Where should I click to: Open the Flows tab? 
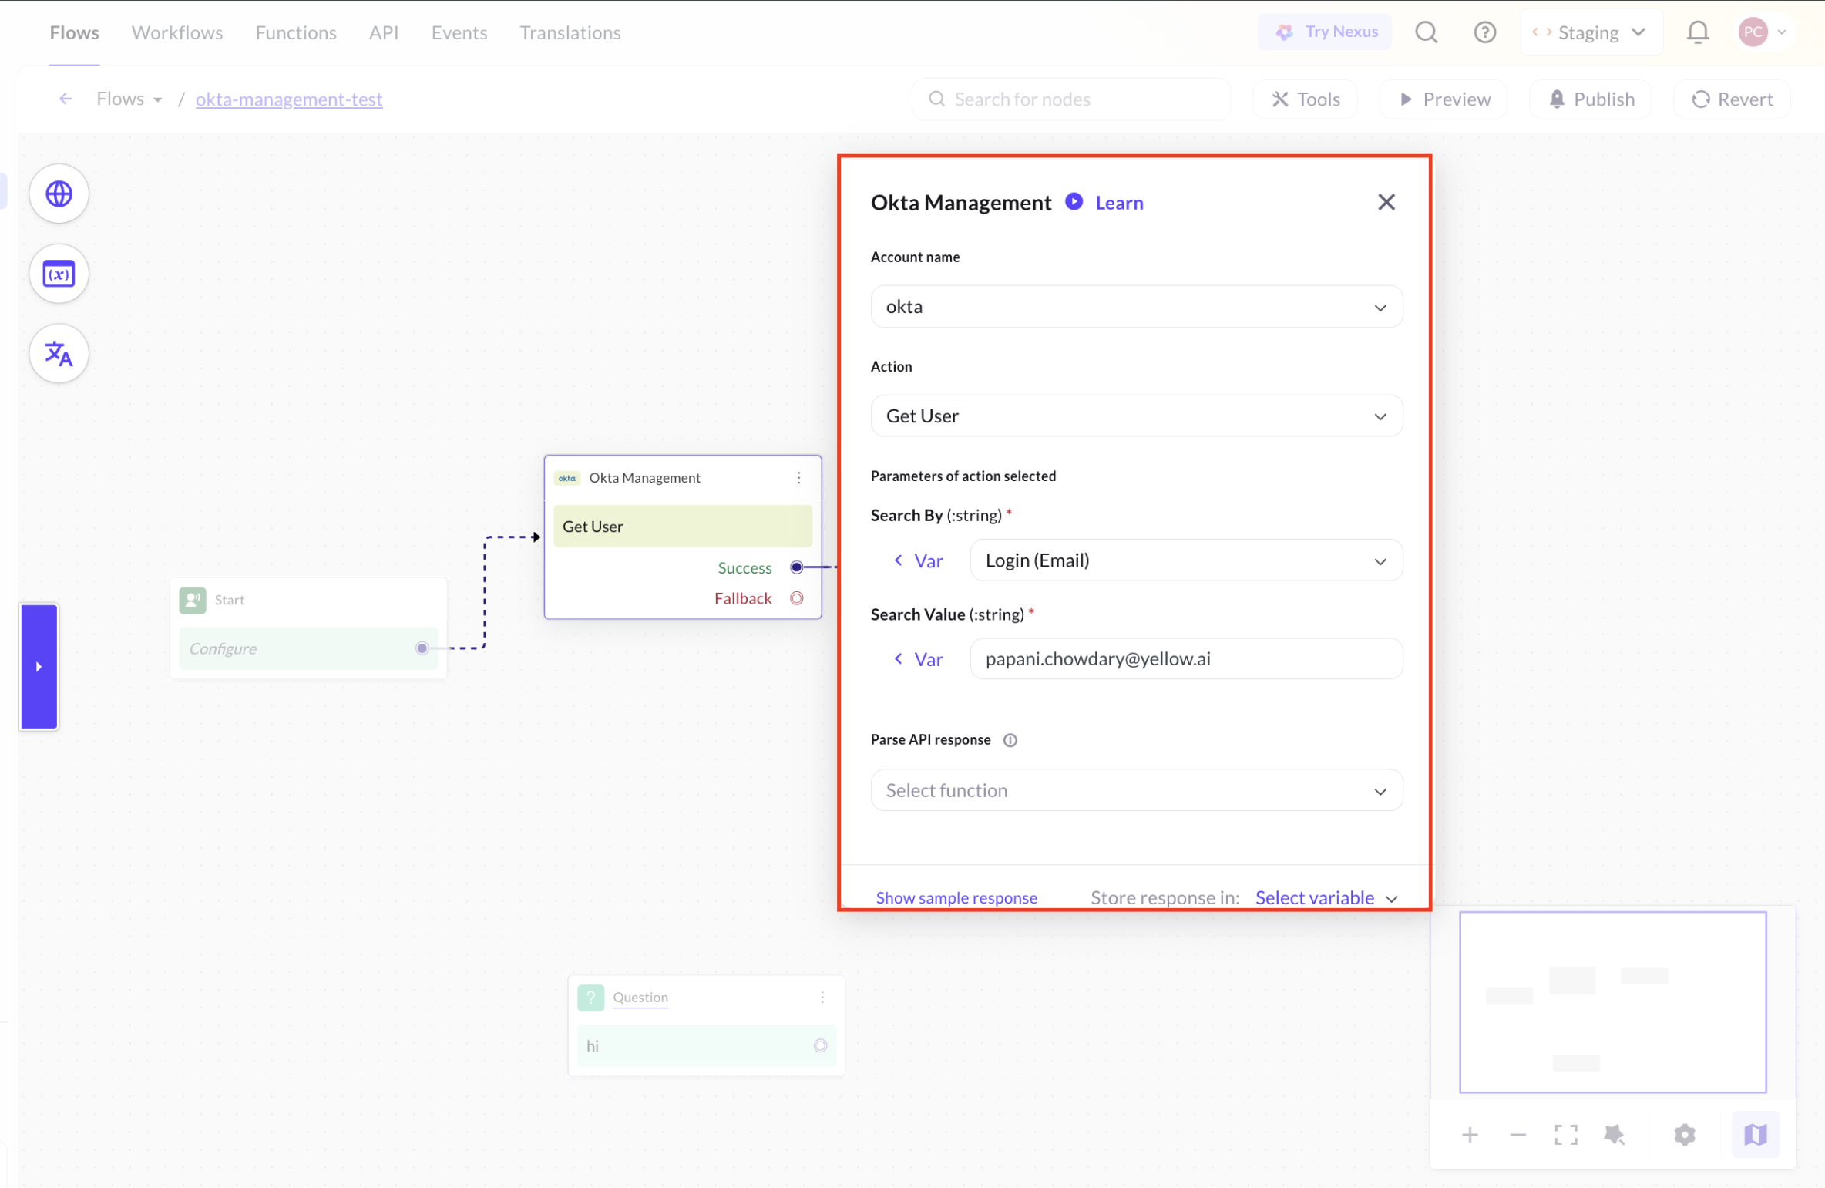[74, 32]
